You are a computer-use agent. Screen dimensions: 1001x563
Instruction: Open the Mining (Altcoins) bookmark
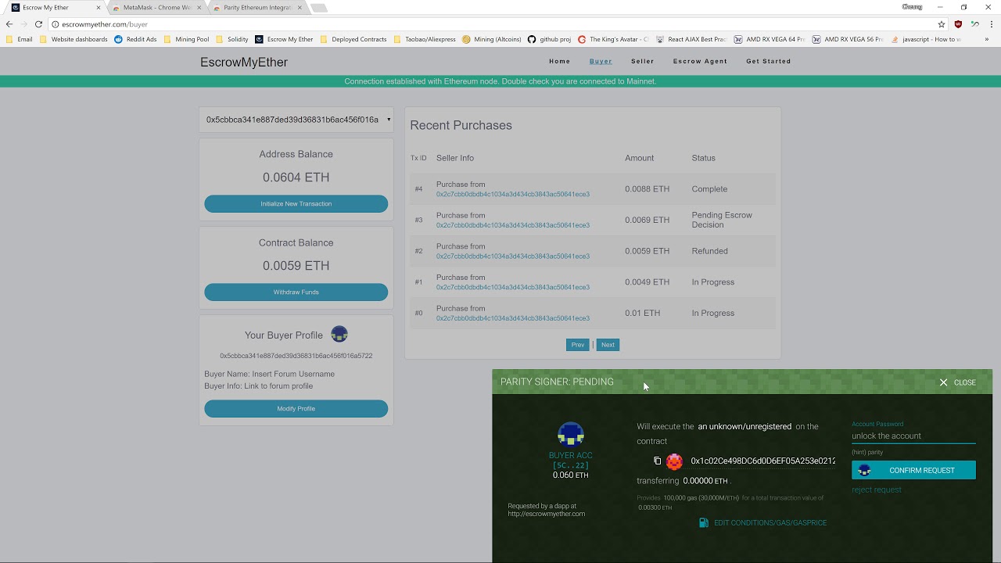[492, 39]
